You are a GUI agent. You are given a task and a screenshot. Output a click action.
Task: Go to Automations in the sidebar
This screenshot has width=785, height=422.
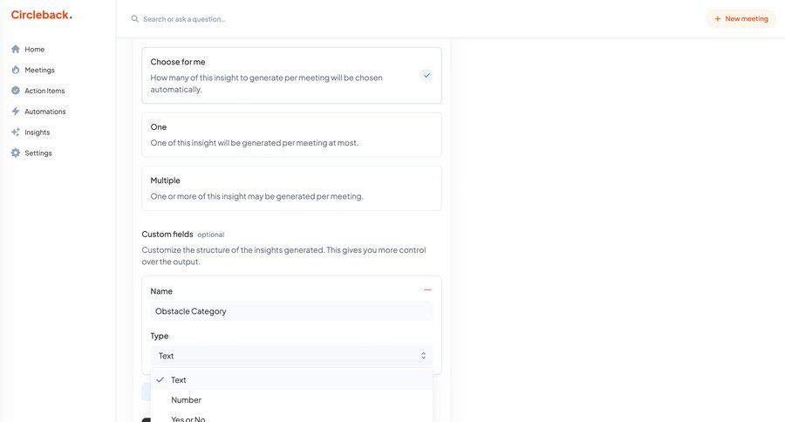[44, 112]
